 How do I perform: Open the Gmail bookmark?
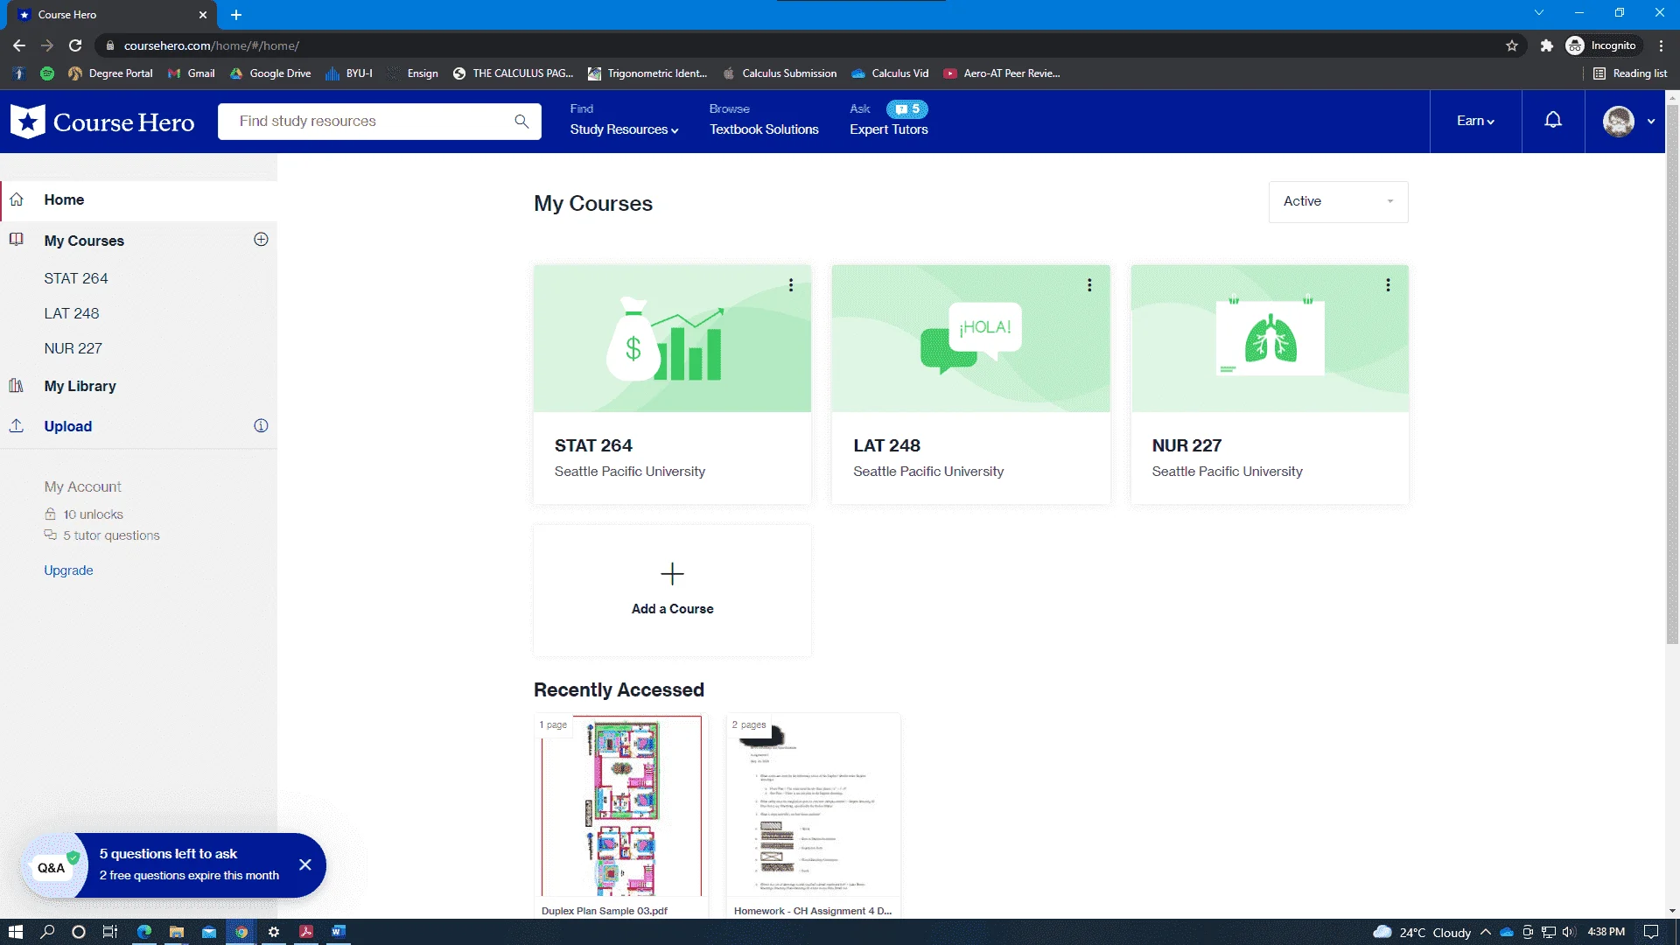pos(192,73)
